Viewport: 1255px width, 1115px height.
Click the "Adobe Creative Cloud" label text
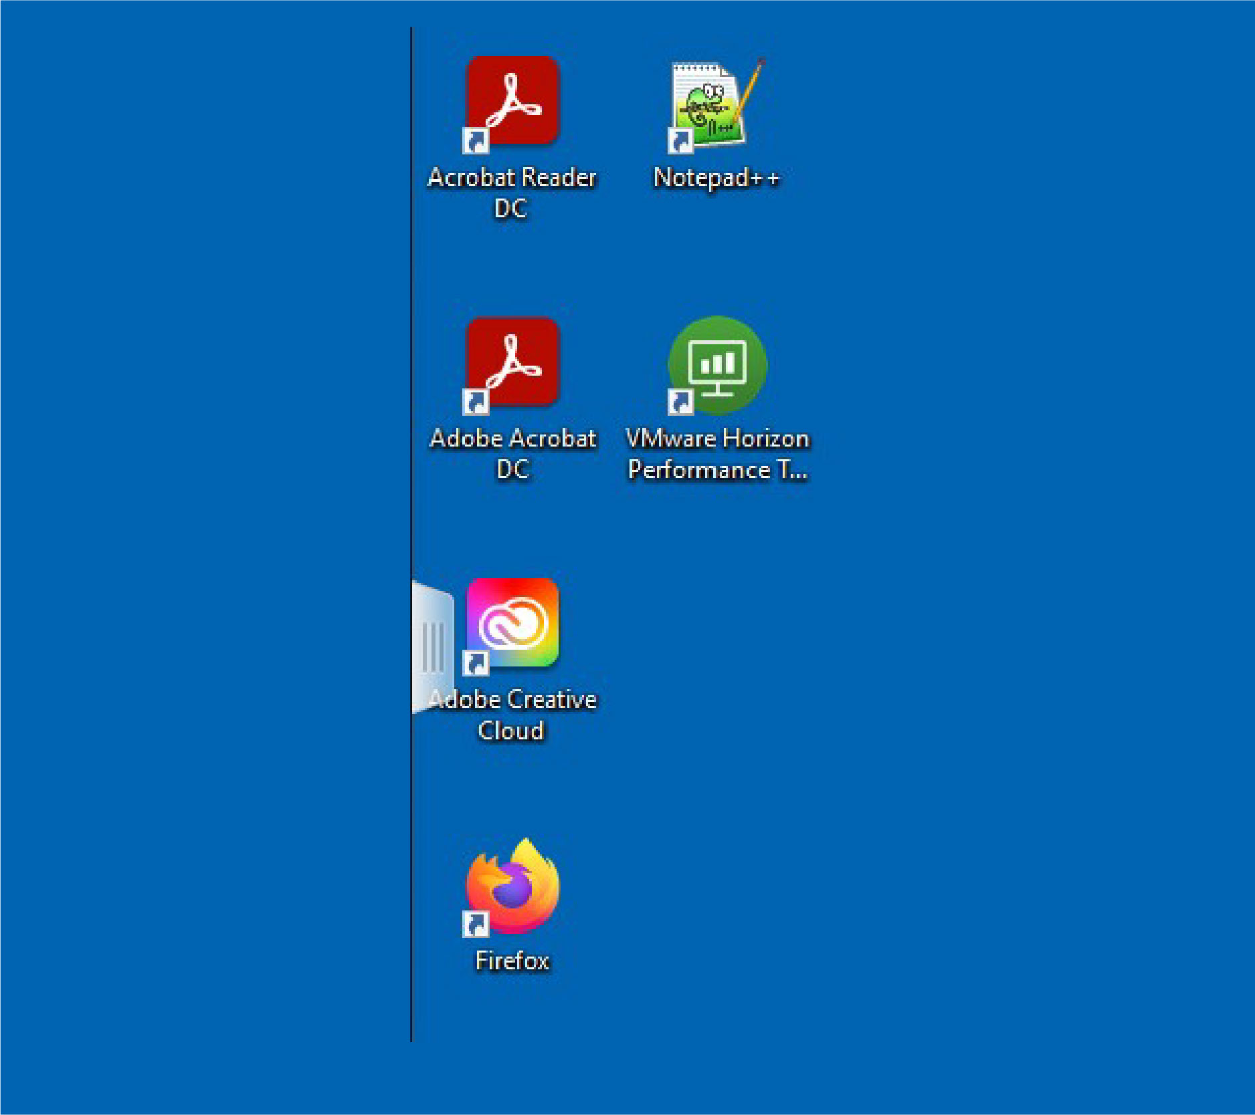513,715
